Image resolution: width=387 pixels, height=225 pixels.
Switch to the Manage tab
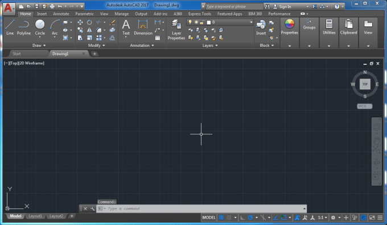(121, 14)
